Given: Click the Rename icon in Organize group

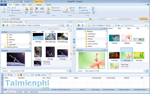Looking at the screenshot, I should (42, 9).
